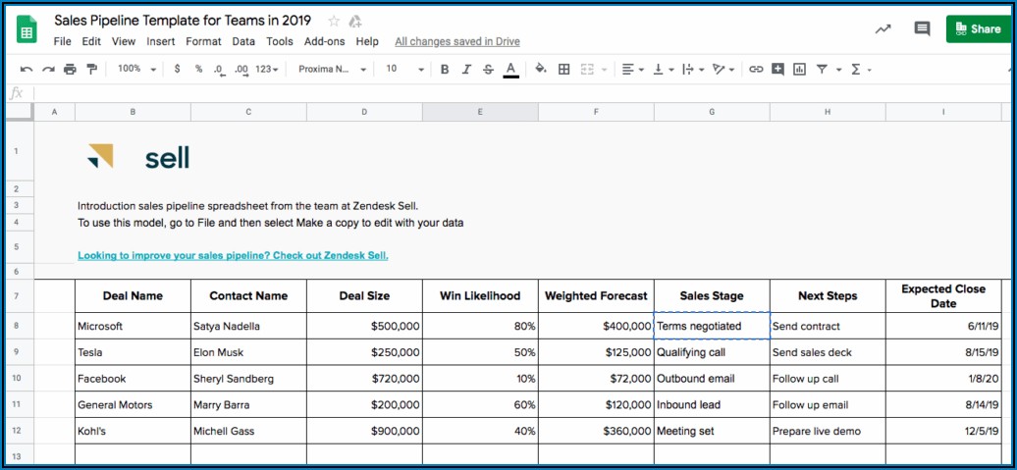Expand the font size 10 dropdown
Viewport: 1017px width, 470px height.
coord(404,70)
